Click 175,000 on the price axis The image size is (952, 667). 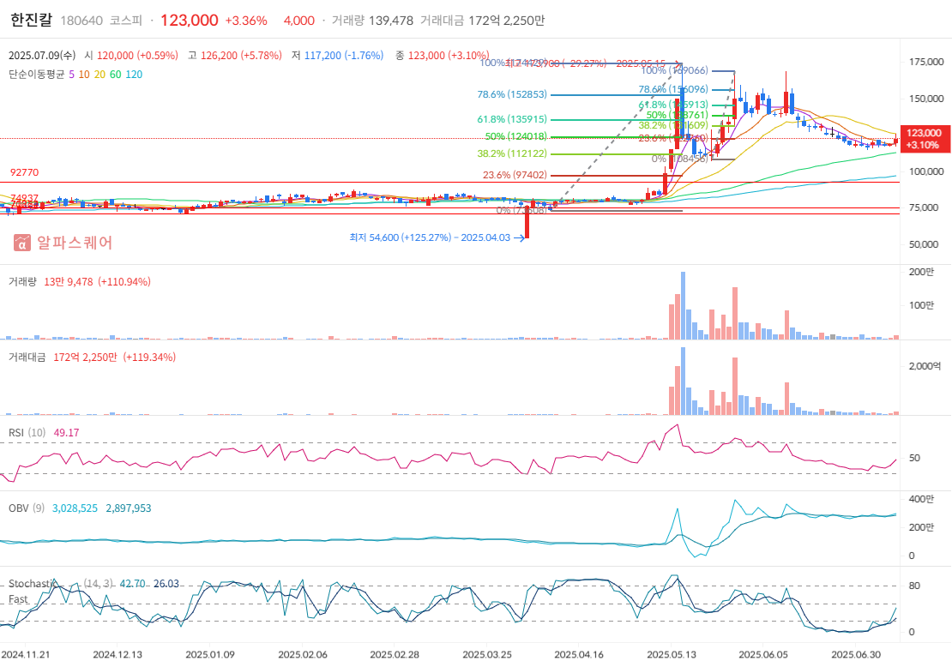[926, 62]
